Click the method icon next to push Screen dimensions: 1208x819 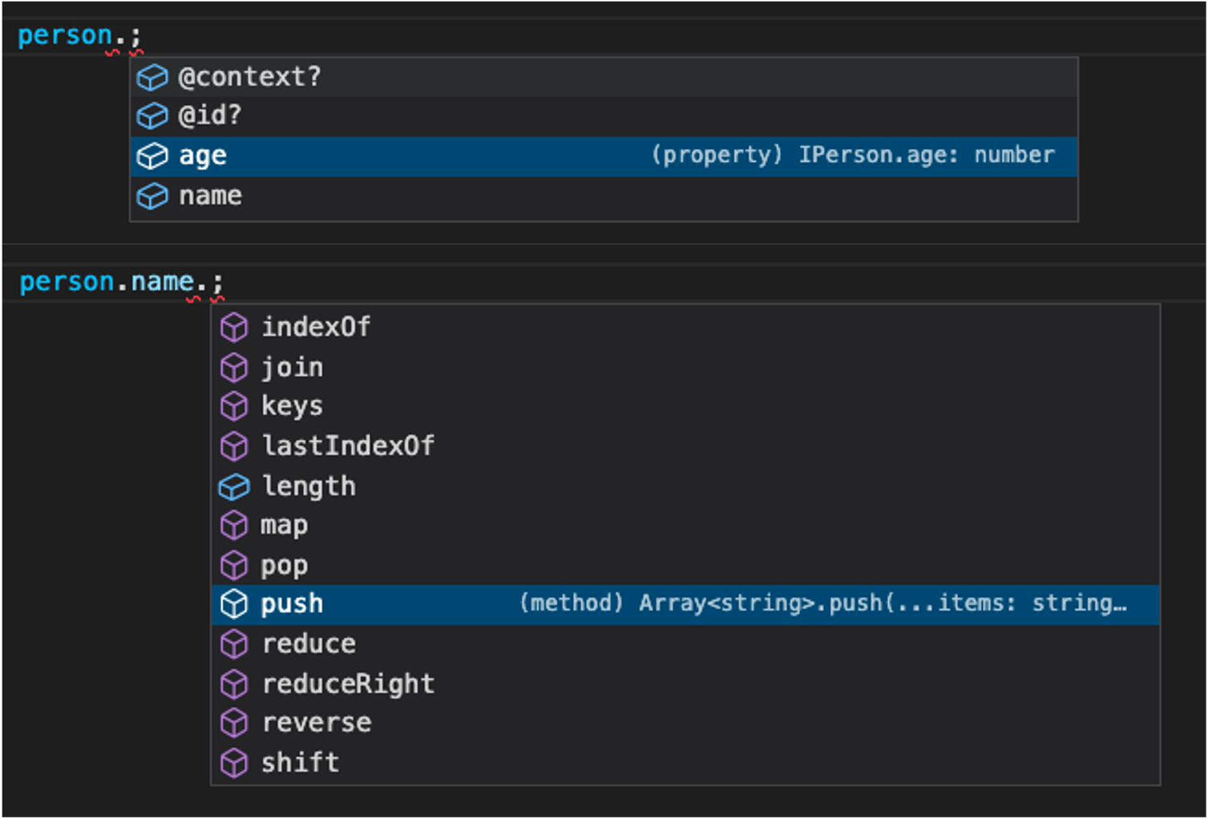point(234,604)
